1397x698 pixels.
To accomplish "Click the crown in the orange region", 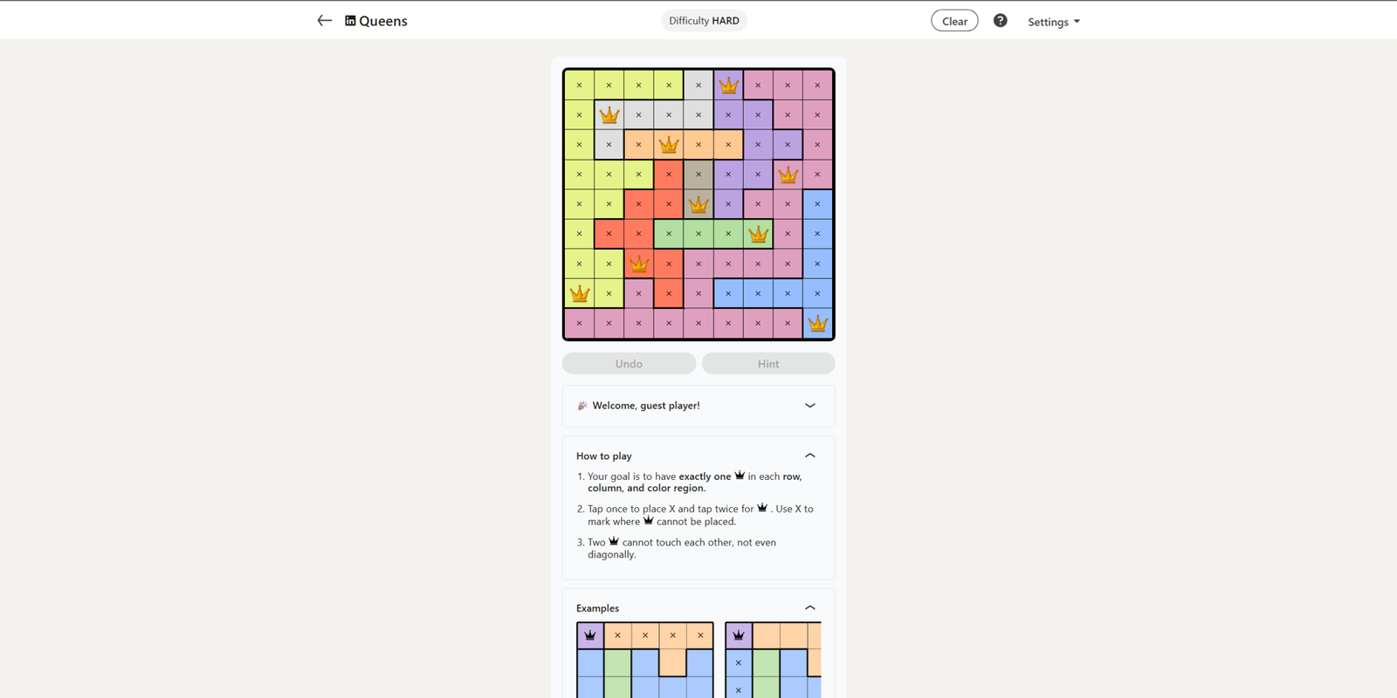I will click(669, 145).
